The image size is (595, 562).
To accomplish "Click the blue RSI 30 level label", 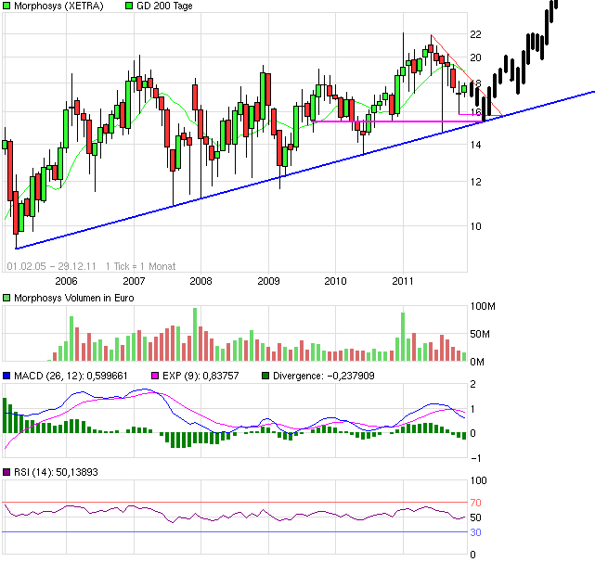I will [475, 532].
